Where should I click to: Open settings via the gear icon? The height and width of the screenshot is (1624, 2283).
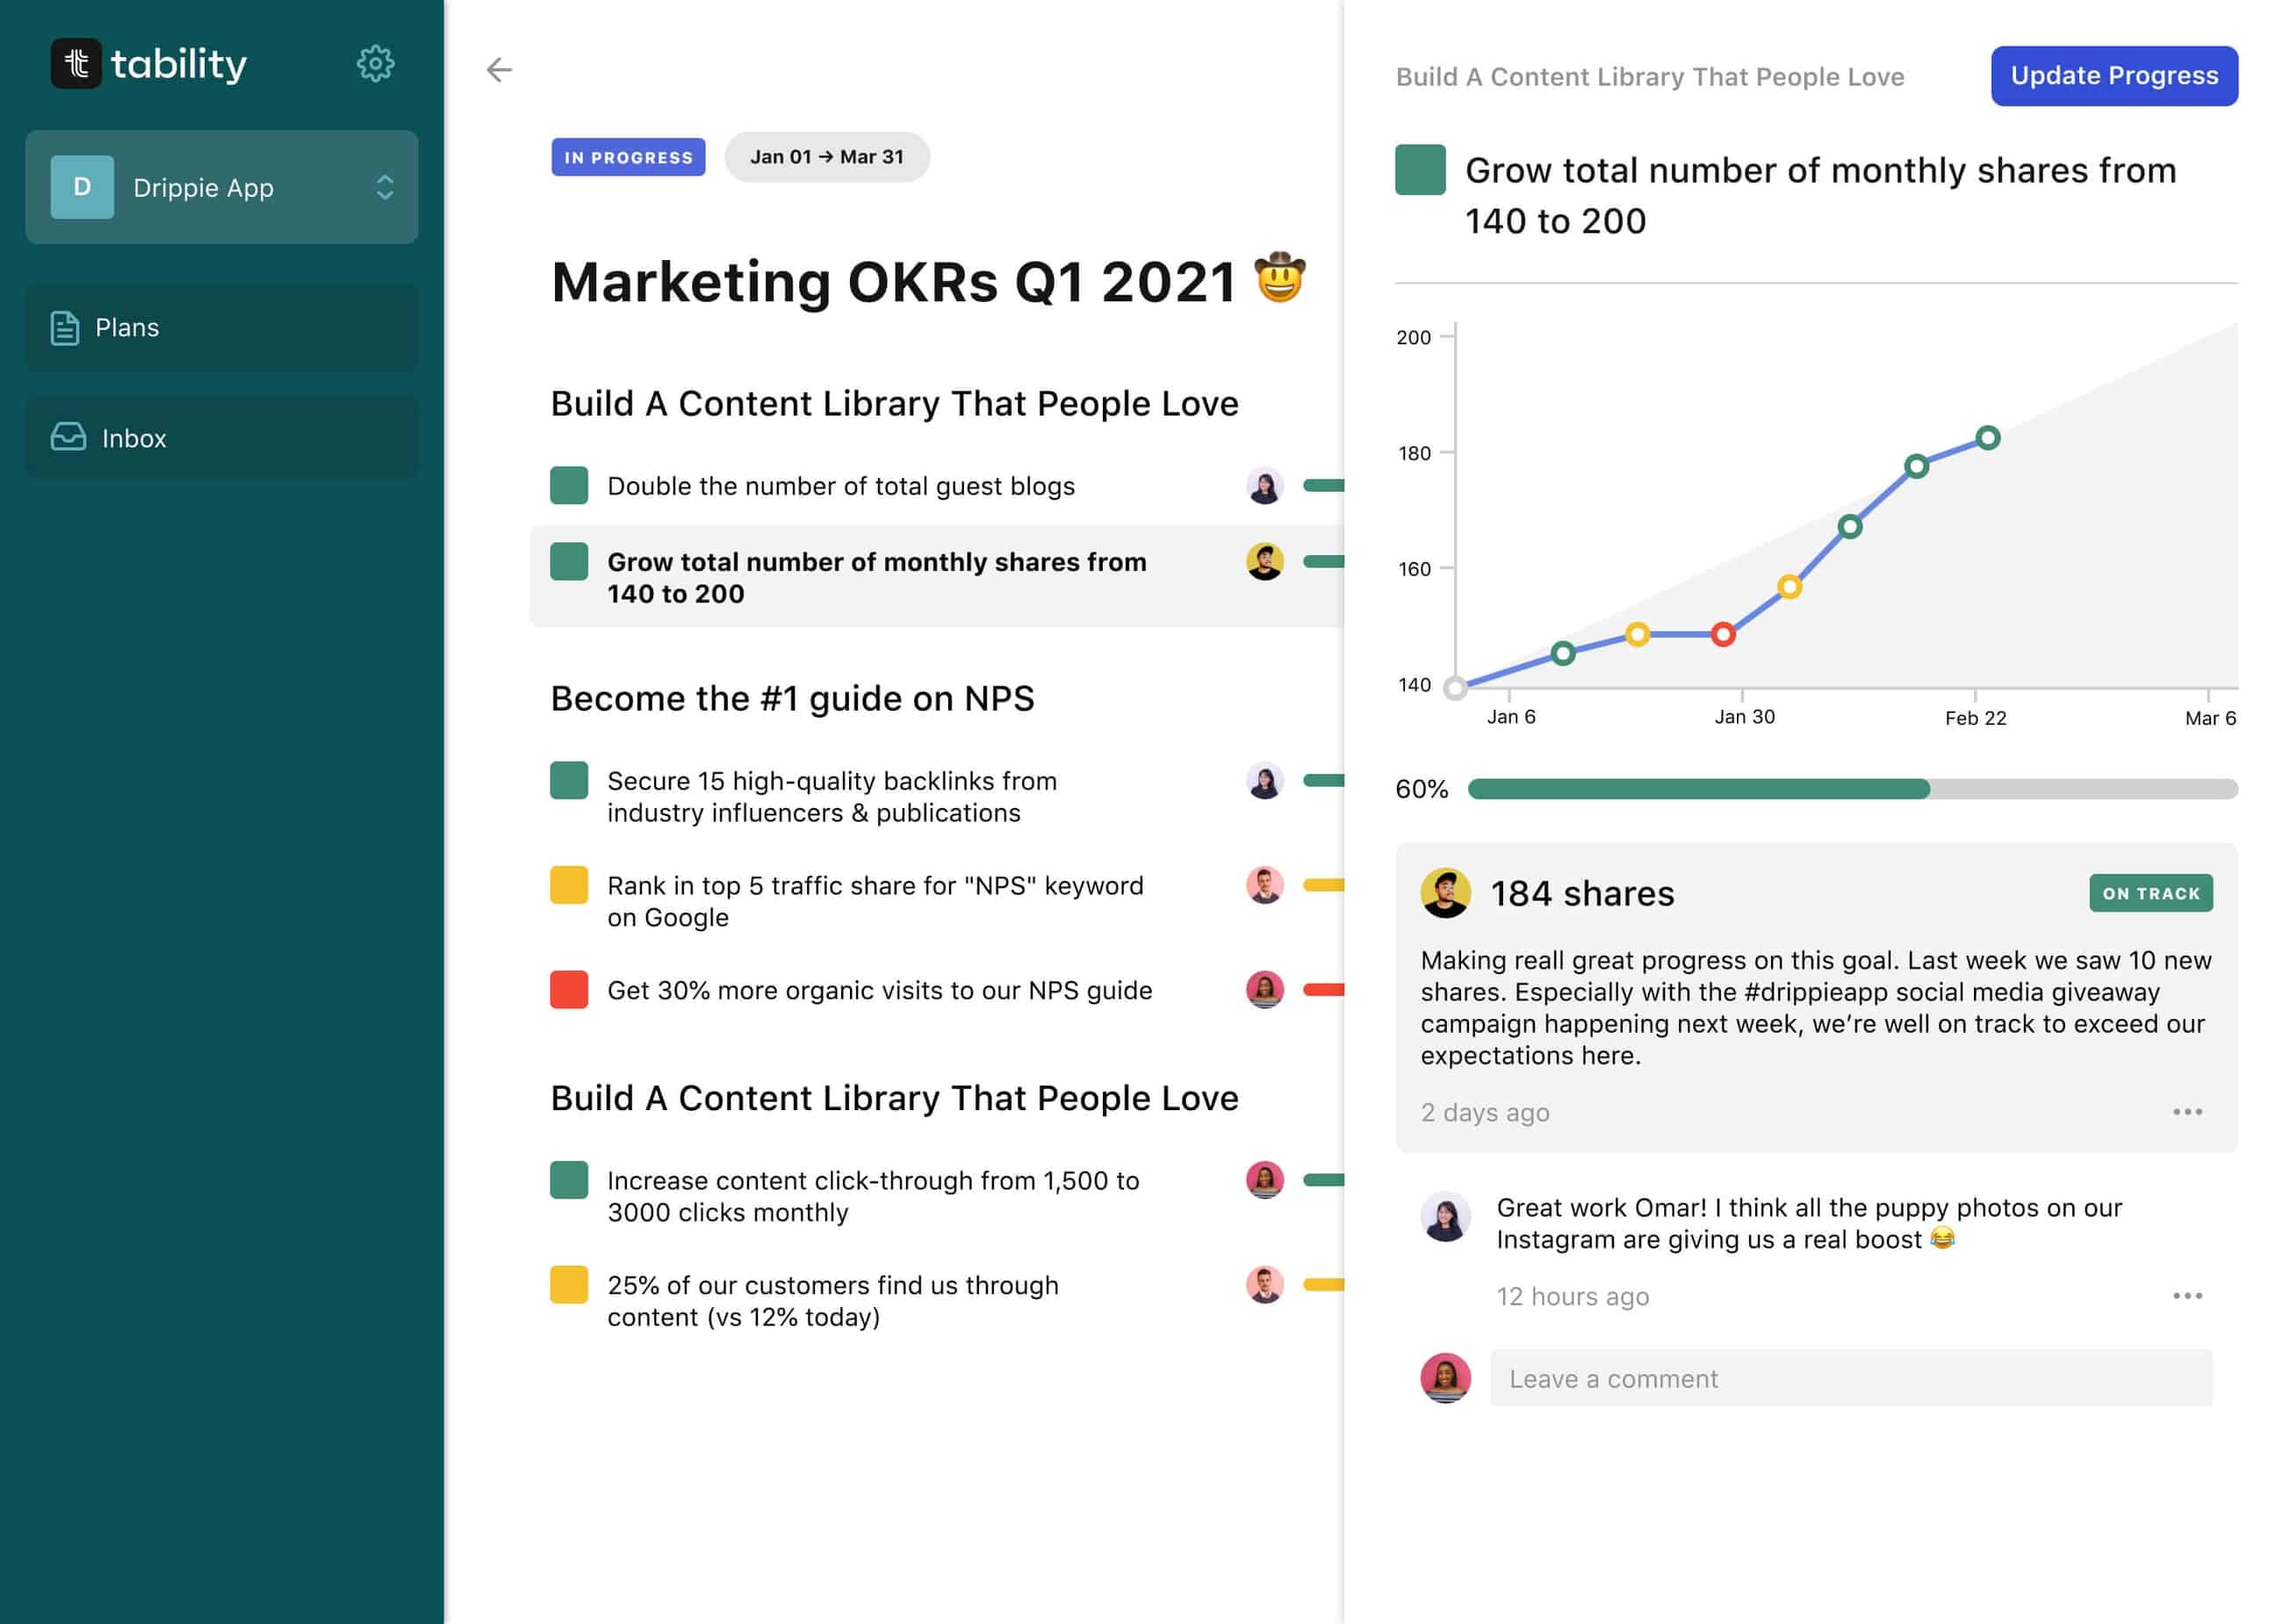(x=375, y=64)
